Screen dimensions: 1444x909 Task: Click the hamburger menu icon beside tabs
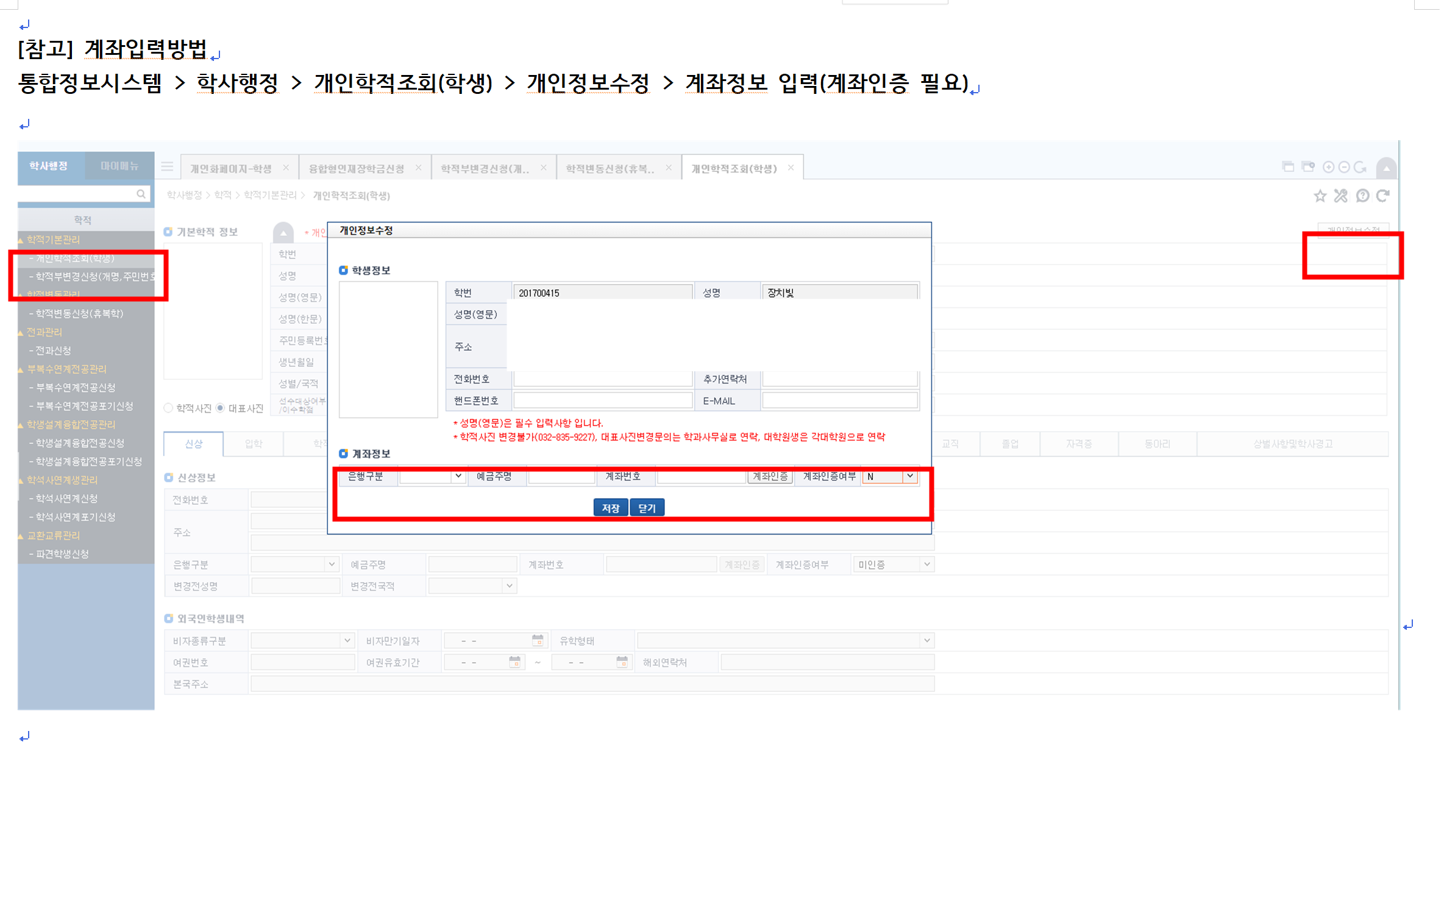pyautogui.click(x=167, y=166)
